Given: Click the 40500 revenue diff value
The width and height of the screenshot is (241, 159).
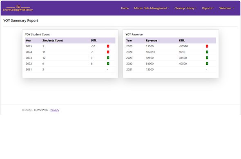Looking at the screenshot, I should (x=183, y=64).
